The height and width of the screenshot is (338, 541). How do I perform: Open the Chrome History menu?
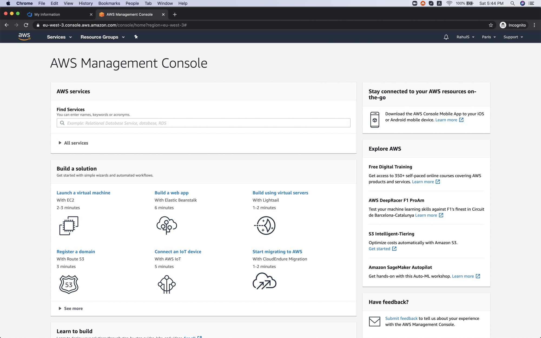pyautogui.click(x=85, y=3)
